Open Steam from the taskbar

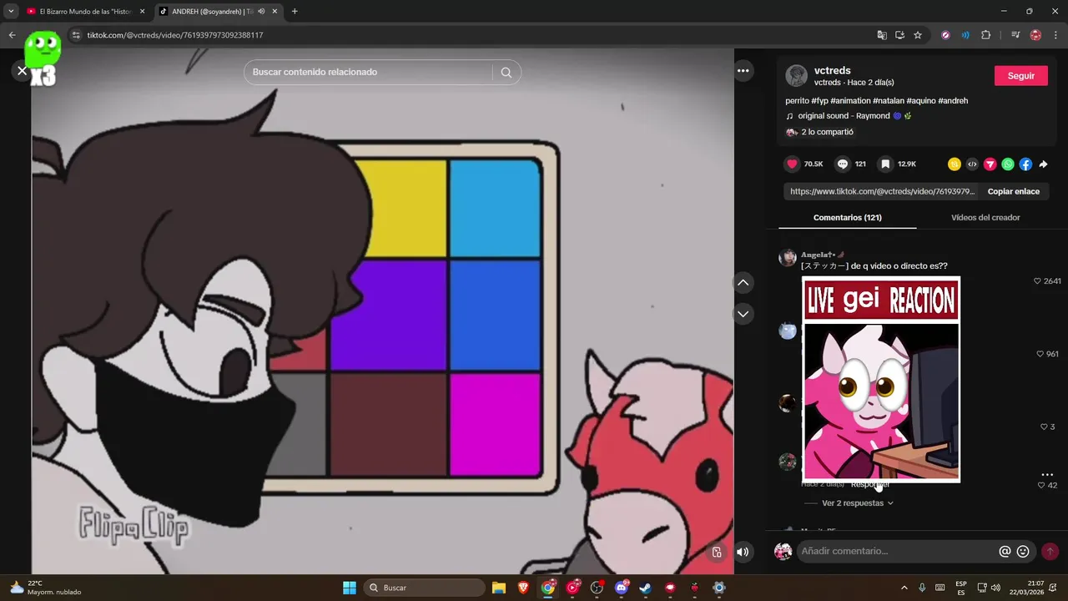[x=646, y=588]
